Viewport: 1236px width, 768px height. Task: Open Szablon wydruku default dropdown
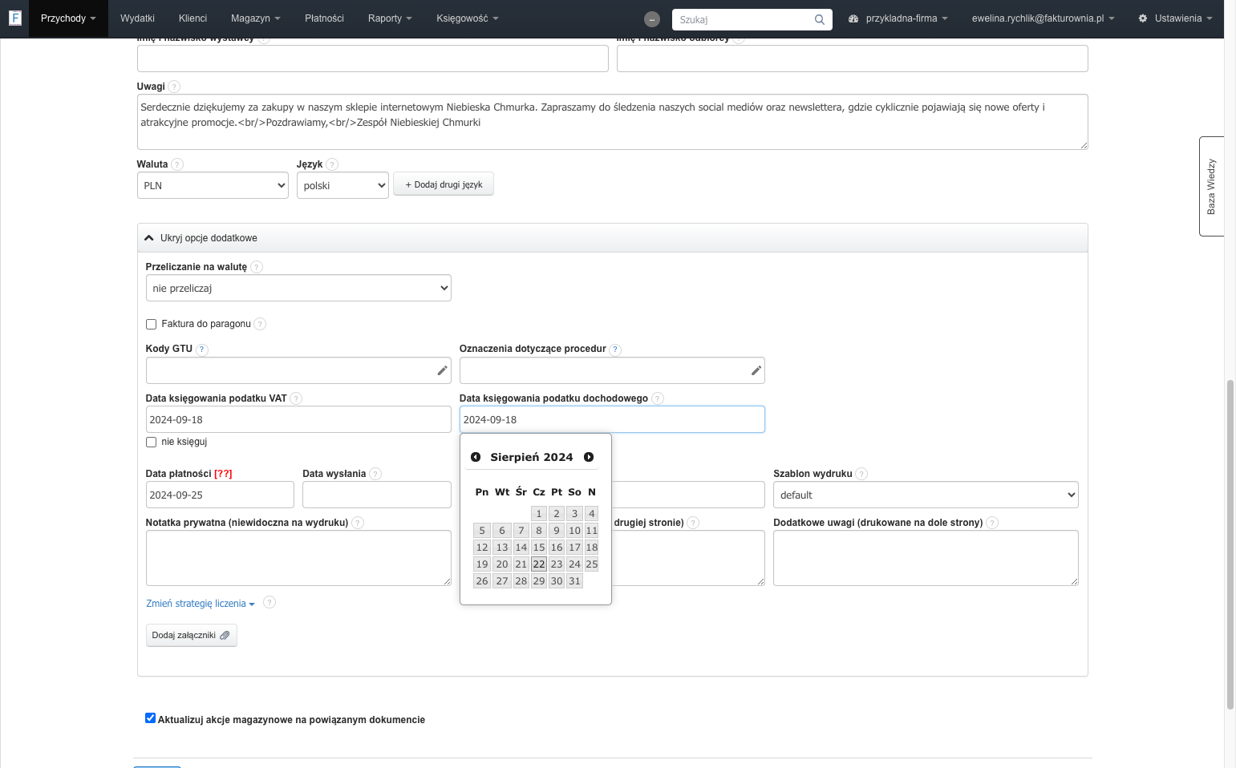coord(926,495)
